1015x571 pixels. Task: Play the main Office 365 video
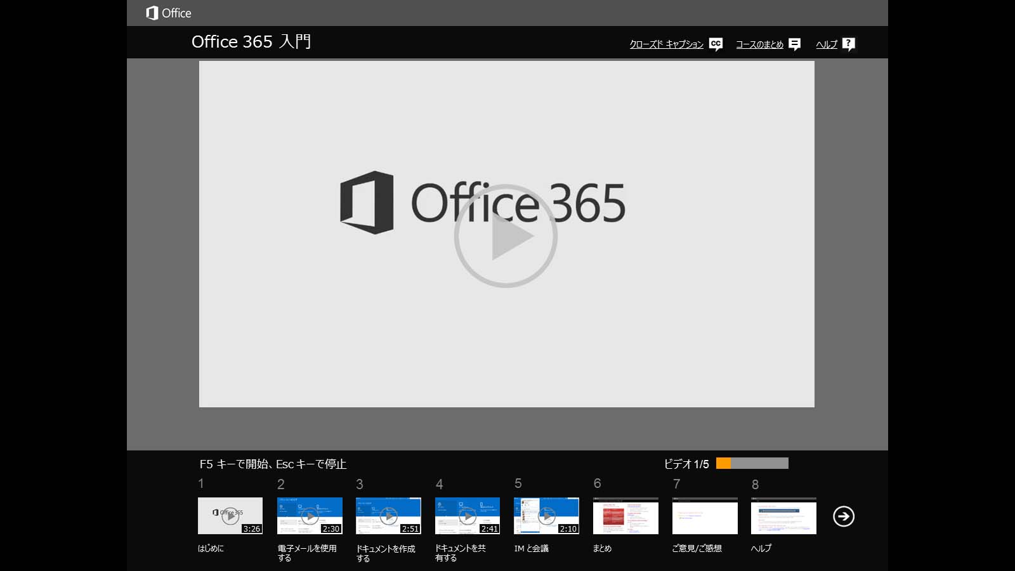[506, 236]
